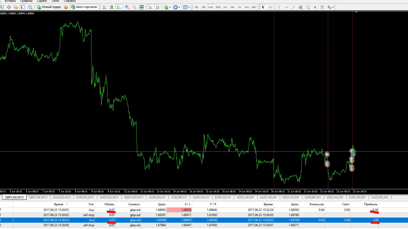Select the trendline tool
This screenshot has width=408, height=229.
[294, 7]
